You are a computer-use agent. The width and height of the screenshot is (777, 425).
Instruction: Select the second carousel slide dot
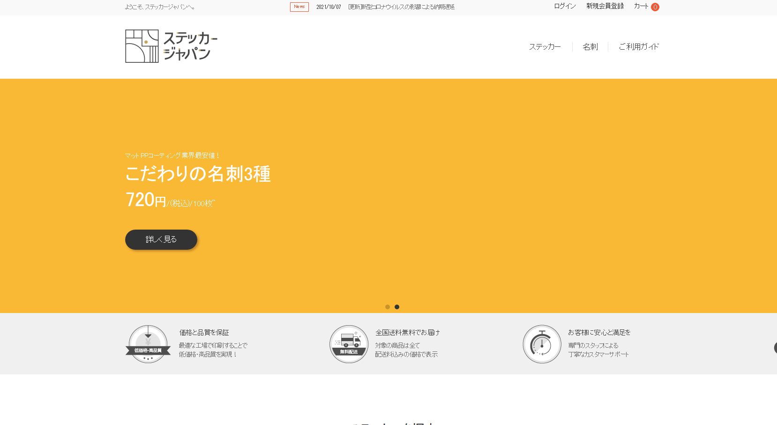pyautogui.click(x=397, y=307)
